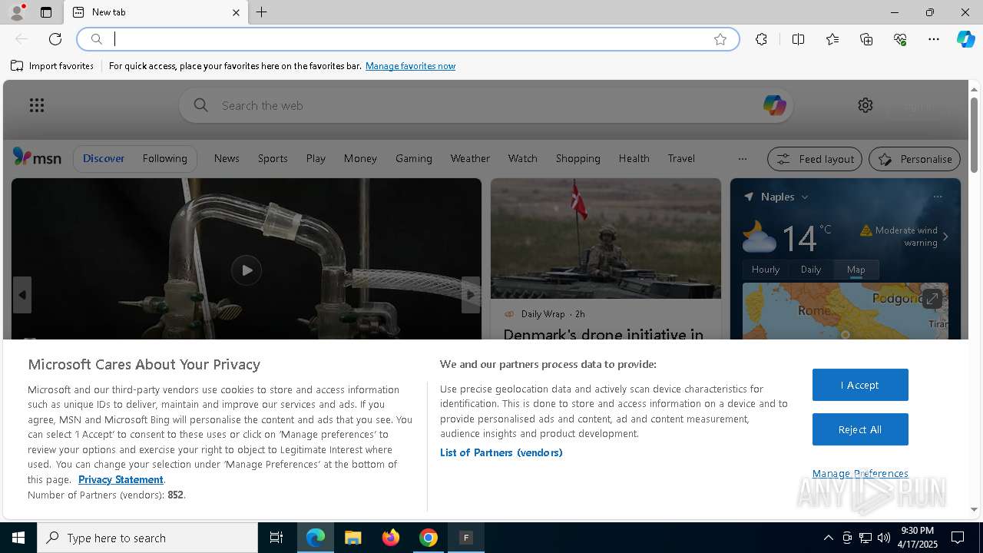Switch weather card to Daily tab
983x553 pixels.
coord(811,270)
